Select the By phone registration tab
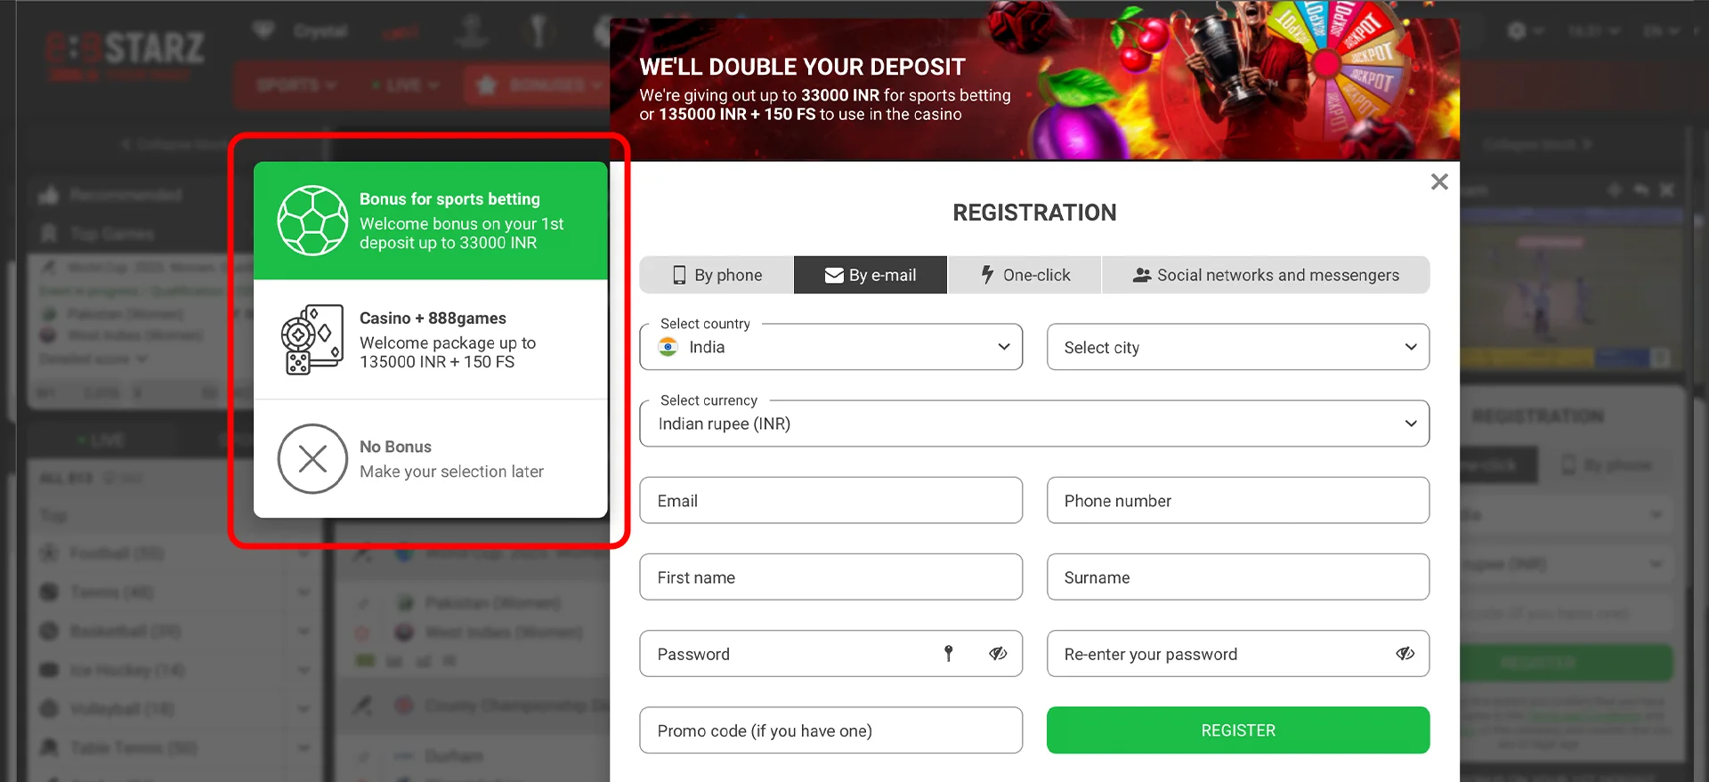This screenshot has width=1709, height=782. [716, 275]
